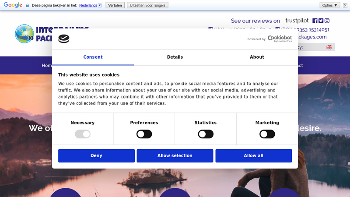Click the Cookiebot by Usercentrics logo
Viewport: 350px width, 197px height.
coord(280,39)
